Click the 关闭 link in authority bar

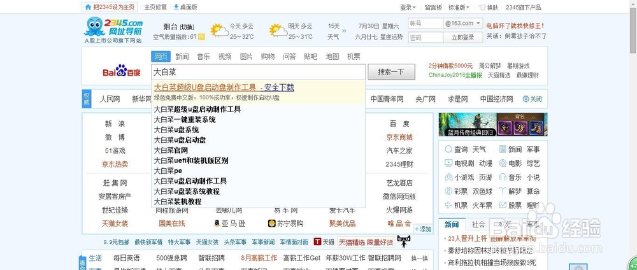tap(536, 99)
